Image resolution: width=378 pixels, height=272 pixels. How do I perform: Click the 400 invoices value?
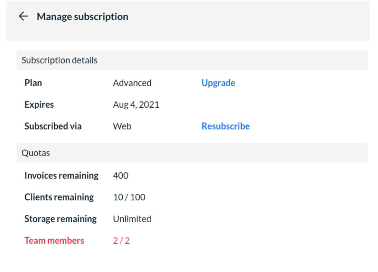[121, 175]
